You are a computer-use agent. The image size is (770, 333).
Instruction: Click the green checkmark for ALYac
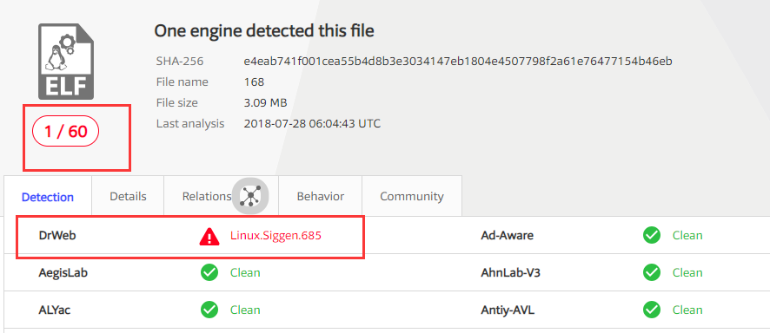pyautogui.click(x=209, y=310)
